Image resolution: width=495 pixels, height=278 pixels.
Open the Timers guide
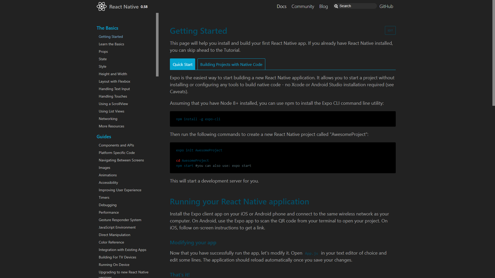104,197
